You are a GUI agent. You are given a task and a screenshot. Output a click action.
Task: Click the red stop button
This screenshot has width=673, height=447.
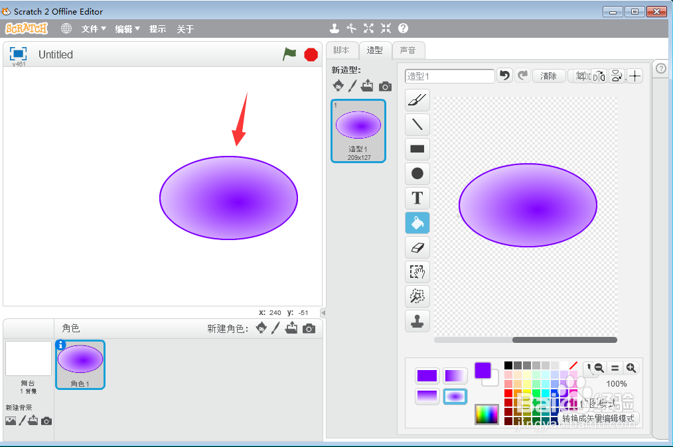(311, 54)
